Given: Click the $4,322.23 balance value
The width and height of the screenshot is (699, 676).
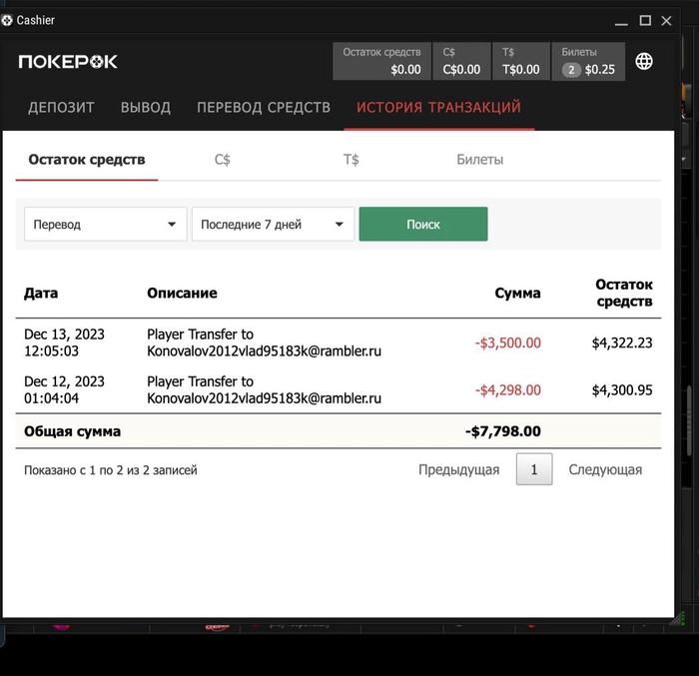Looking at the screenshot, I should point(622,342).
